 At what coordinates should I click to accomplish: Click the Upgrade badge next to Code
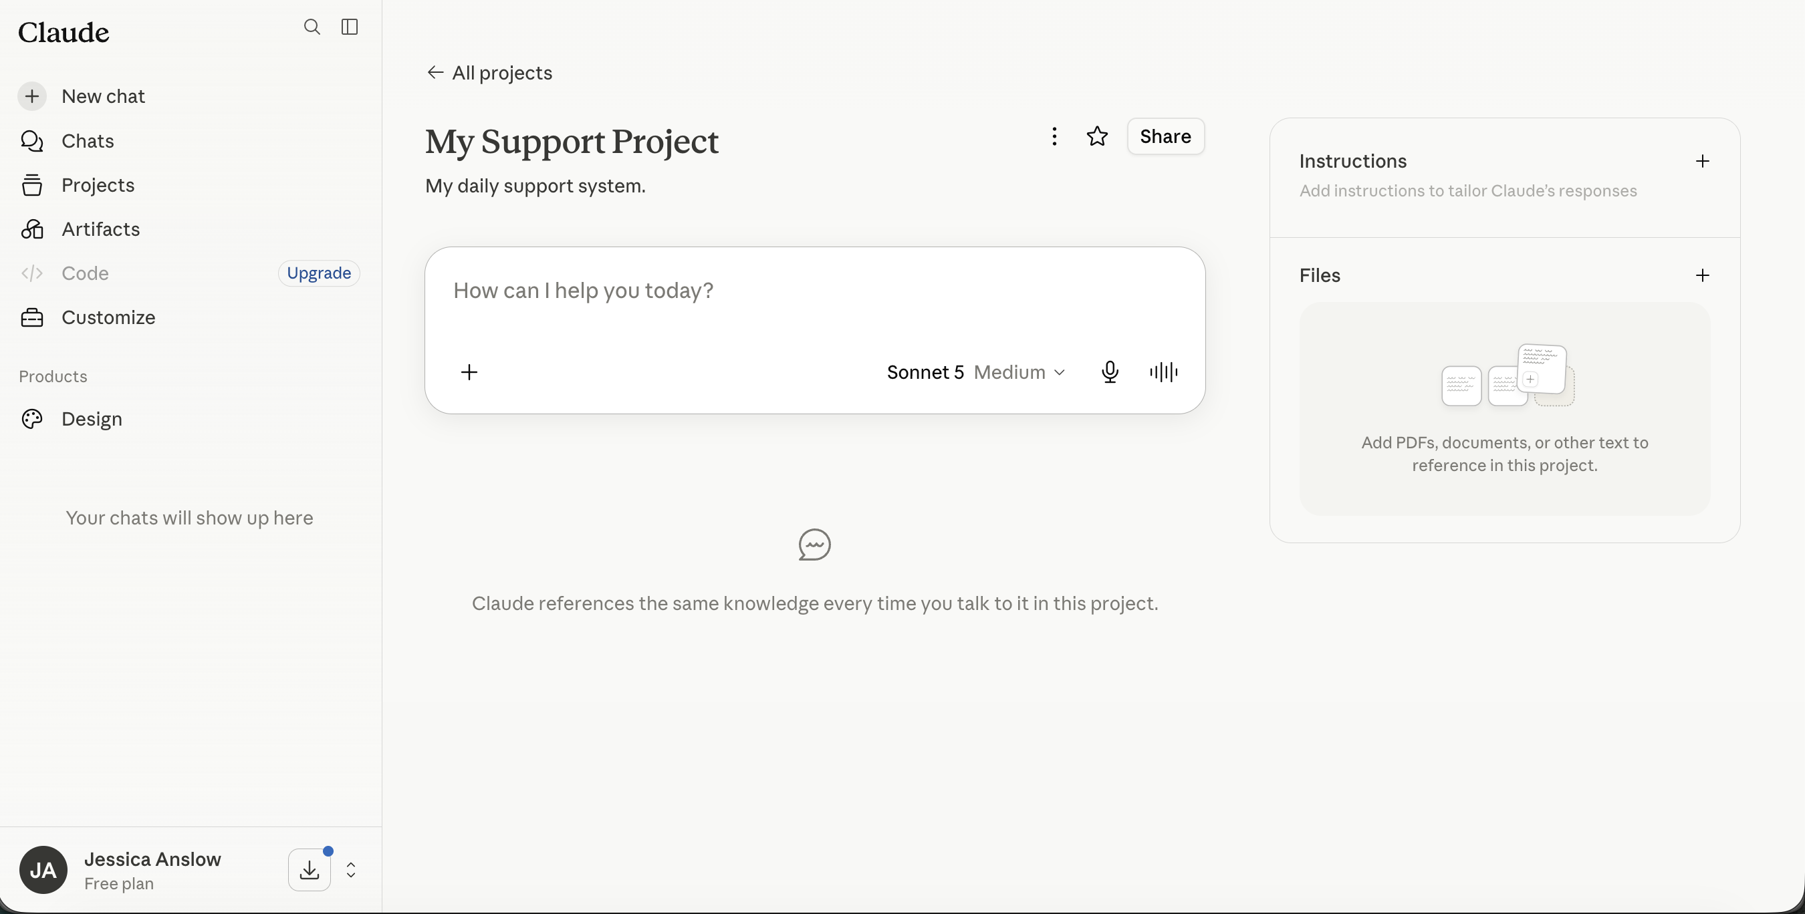point(319,273)
